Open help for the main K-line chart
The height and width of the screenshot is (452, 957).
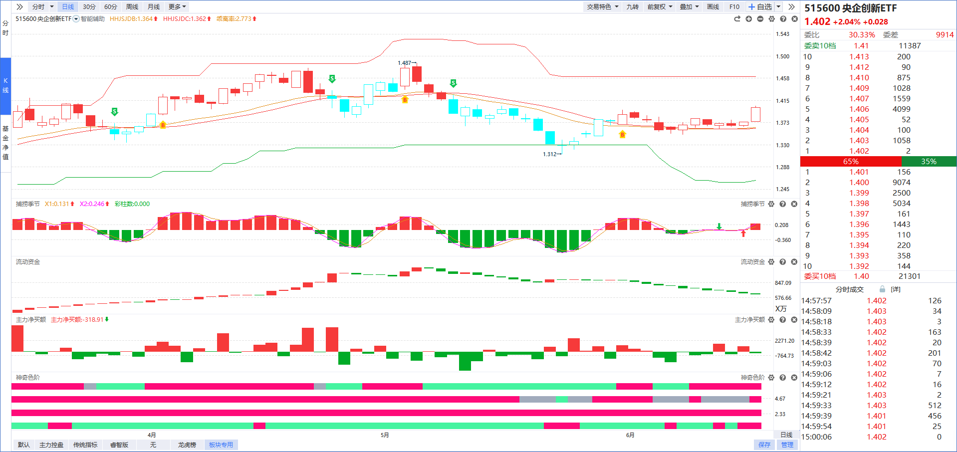(x=783, y=19)
